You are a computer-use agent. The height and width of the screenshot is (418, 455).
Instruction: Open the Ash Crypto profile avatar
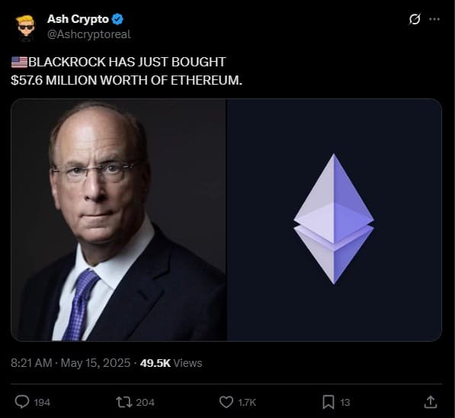[26, 27]
